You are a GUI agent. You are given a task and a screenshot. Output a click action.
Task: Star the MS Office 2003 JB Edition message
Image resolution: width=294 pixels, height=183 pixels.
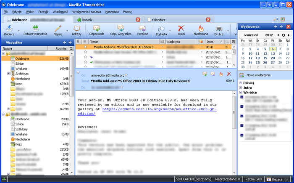[85, 47]
